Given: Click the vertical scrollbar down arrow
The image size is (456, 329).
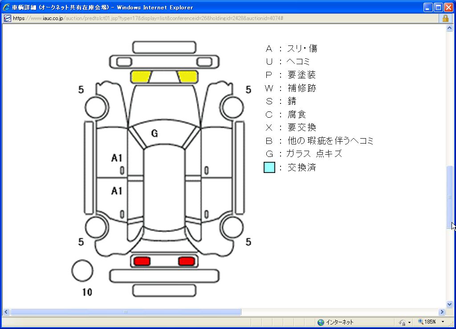Looking at the screenshot, I should pyautogui.click(x=449, y=304).
